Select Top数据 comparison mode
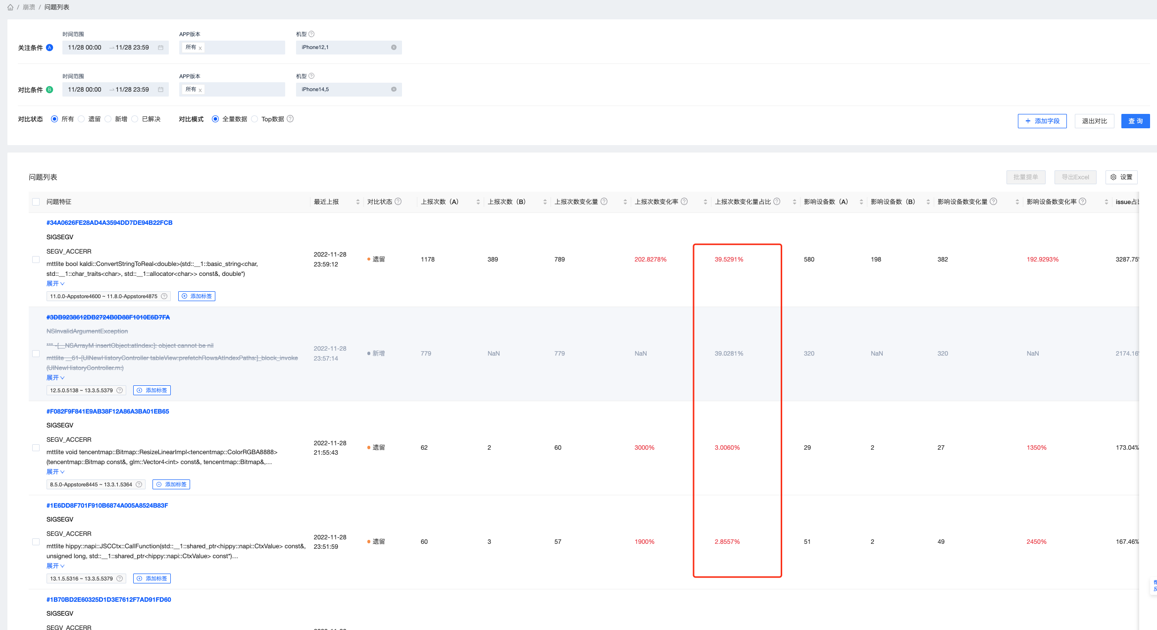Screen dimensions: 1157x630 pos(254,119)
